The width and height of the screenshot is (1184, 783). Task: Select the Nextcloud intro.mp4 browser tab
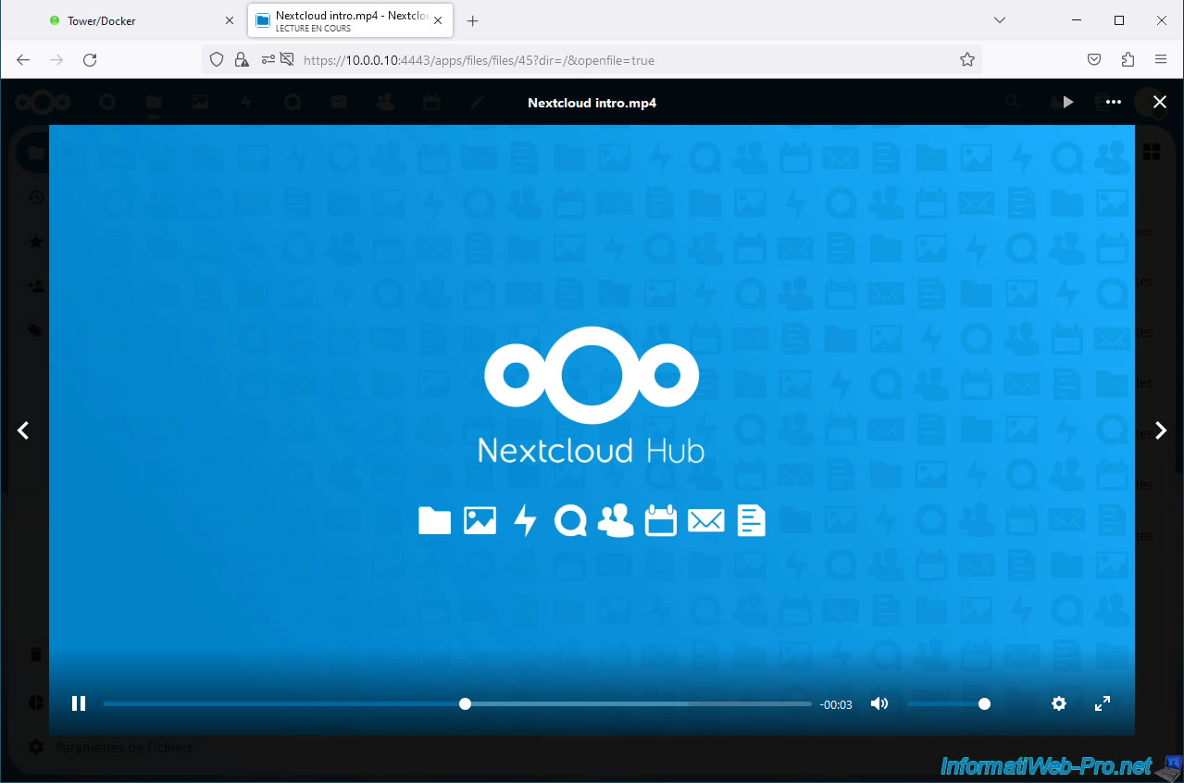(350, 20)
